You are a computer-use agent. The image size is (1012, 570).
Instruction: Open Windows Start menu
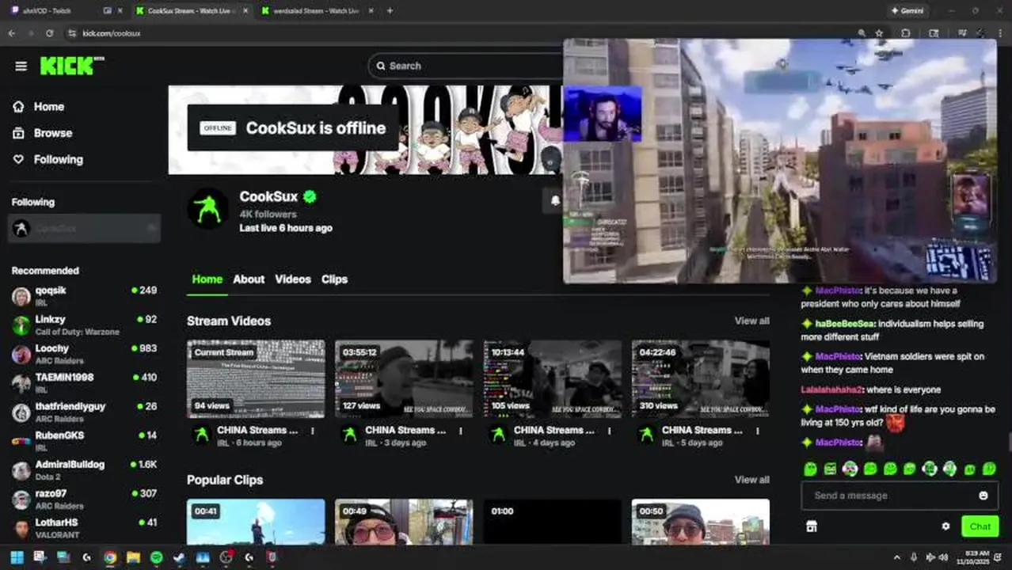click(17, 557)
